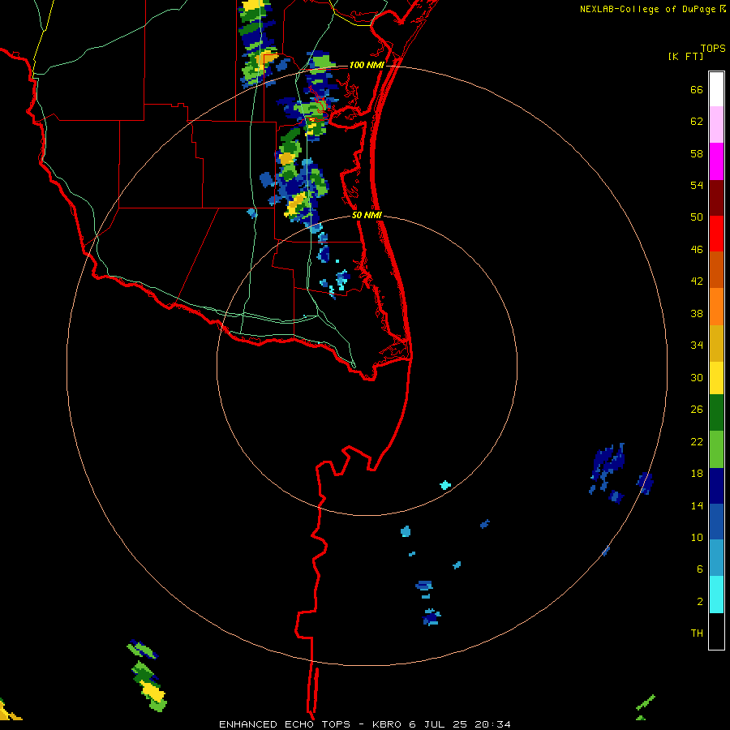Click the legend value '30'
Image resolution: width=730 pixels, height=730 pixels.
pyautogui.click(x=697, y=377)
